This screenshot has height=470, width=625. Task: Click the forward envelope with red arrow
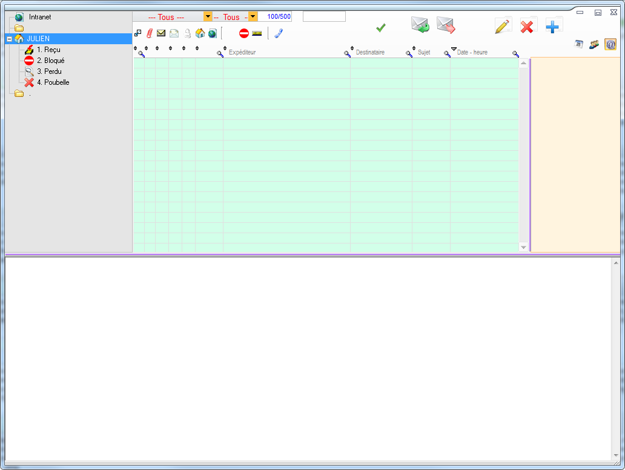point(446,25)
